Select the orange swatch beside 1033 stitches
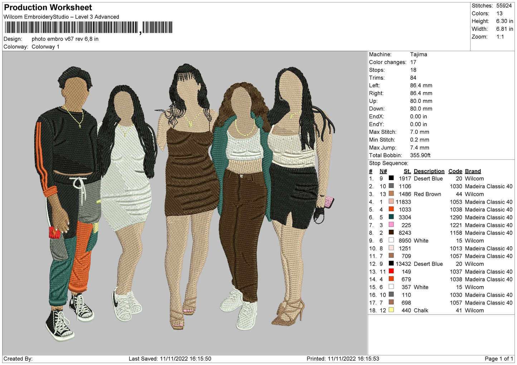The image size is (517, 365). coord(391,209)
